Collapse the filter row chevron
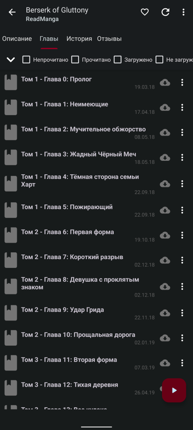The height and width of the screenshot is (430, 193). pyautogui.click(x=10, y=60)
